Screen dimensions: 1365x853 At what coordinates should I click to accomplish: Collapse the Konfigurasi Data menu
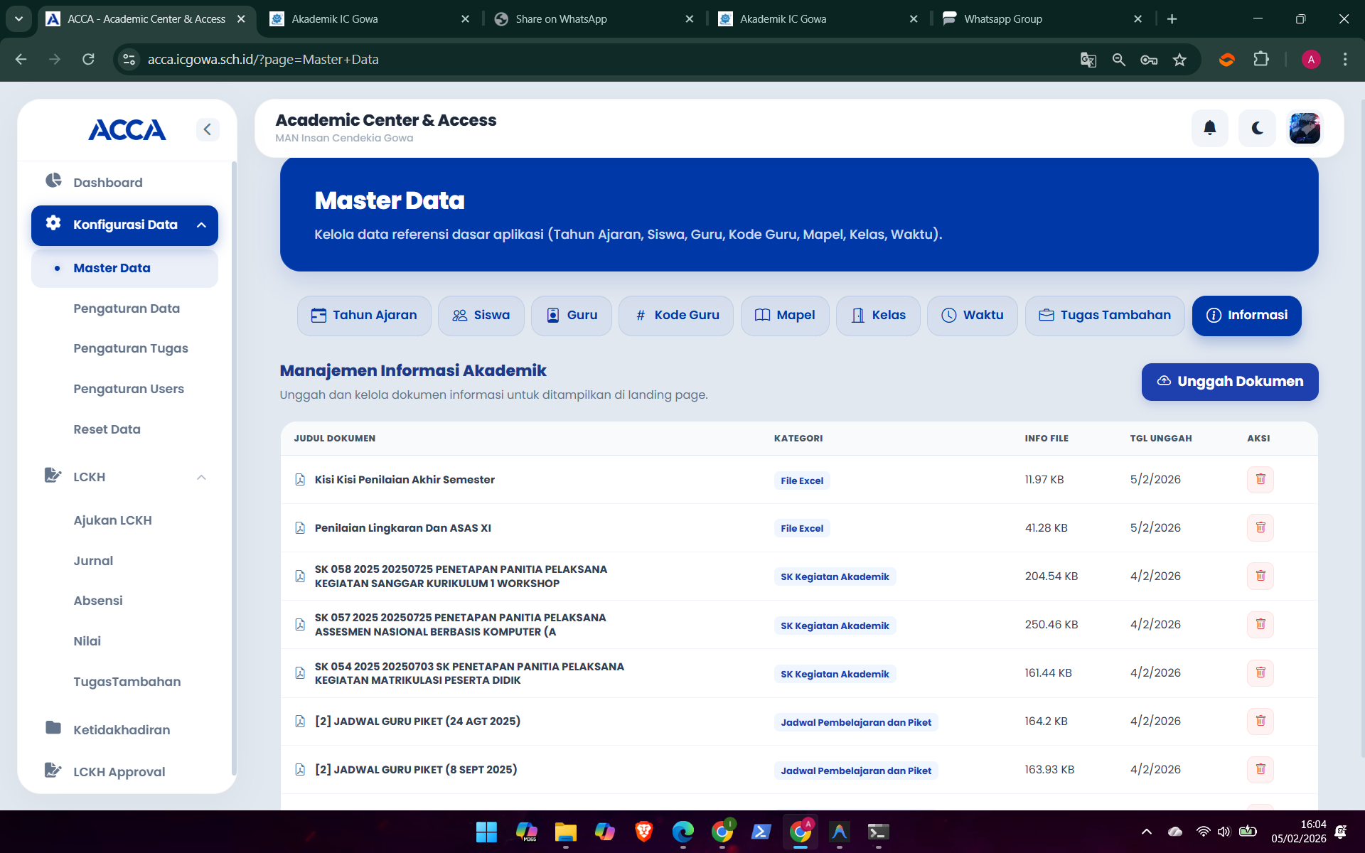coord(201,225)
